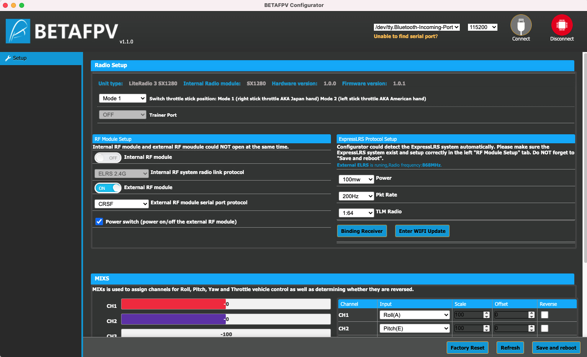Open the serial port dropdown
This screenshot has height=357, width=587.
416,27
